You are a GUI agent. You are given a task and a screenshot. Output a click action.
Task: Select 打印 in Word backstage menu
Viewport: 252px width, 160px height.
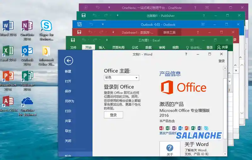[68, 111]
